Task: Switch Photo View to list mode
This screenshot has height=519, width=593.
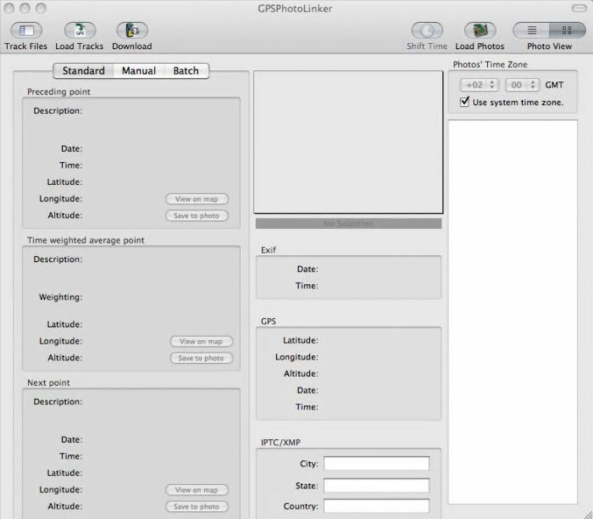Action: pos(531,30)
